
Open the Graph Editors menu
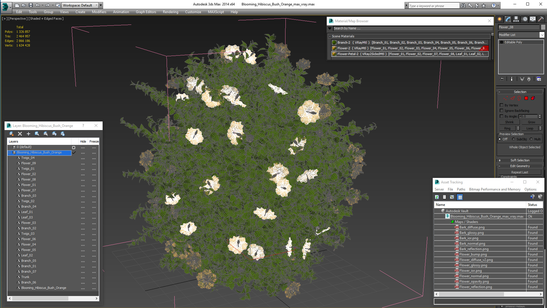coord(146,12)
